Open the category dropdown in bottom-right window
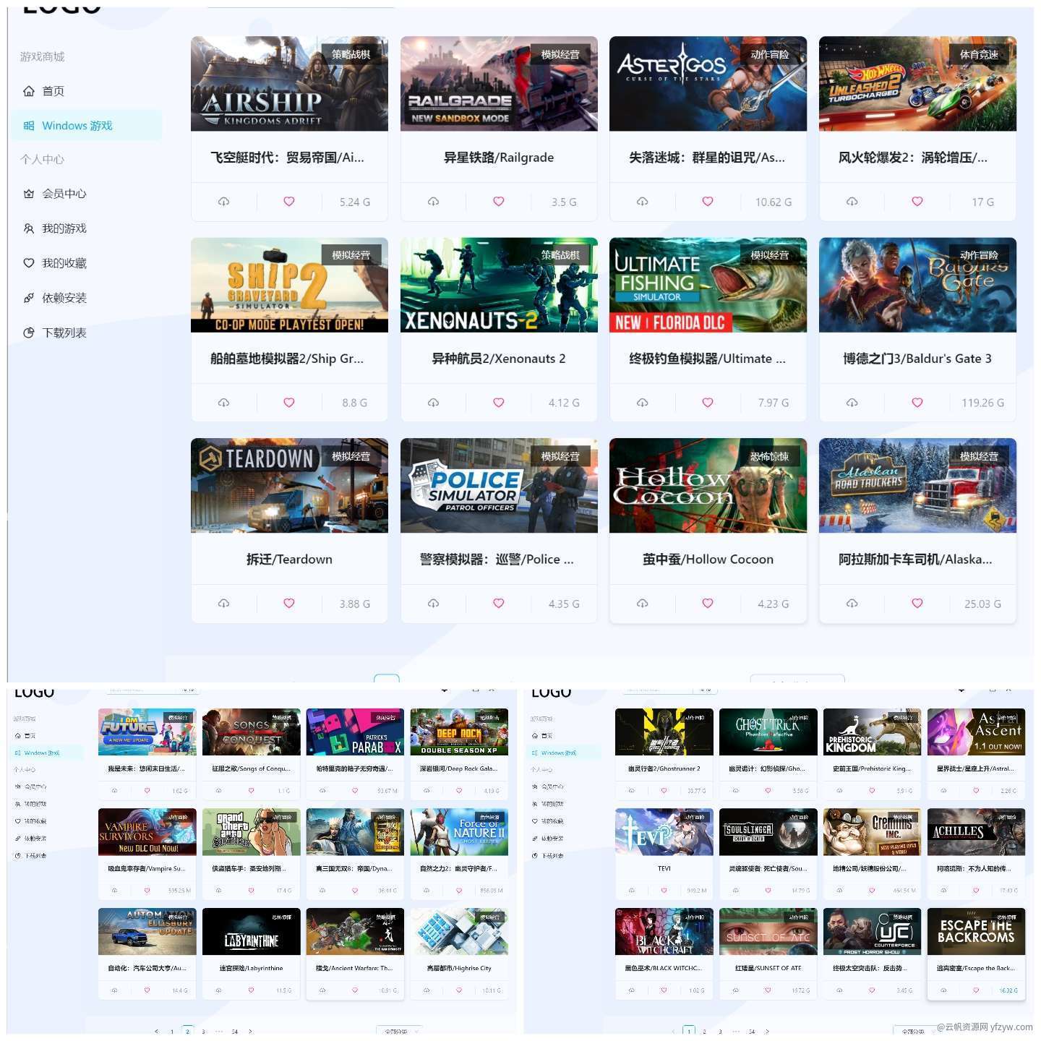Screen dimensions: 1041x1041 916,1032
